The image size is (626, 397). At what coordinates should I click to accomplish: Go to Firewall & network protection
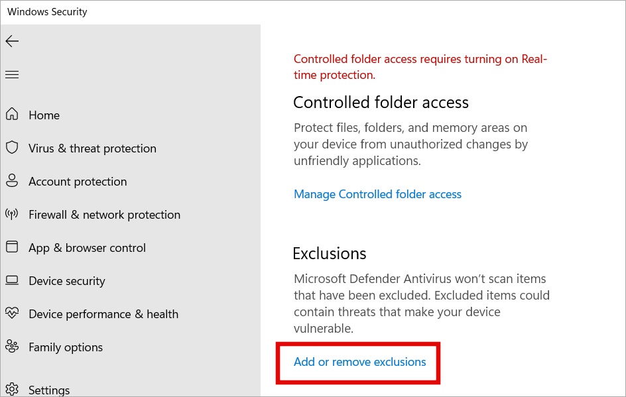click(105, 215)
